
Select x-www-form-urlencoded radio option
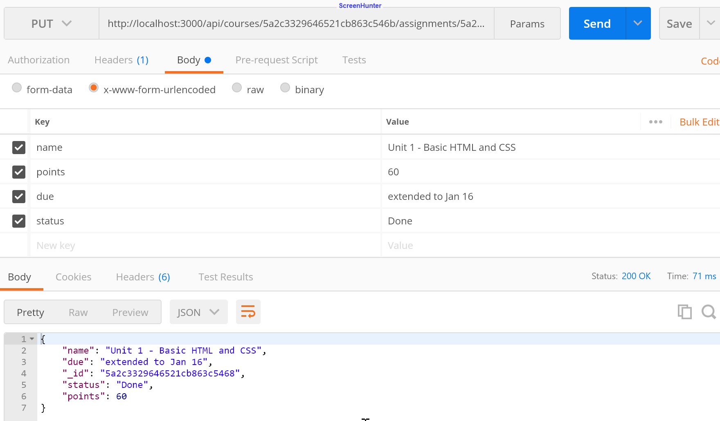tap(94, 88)
